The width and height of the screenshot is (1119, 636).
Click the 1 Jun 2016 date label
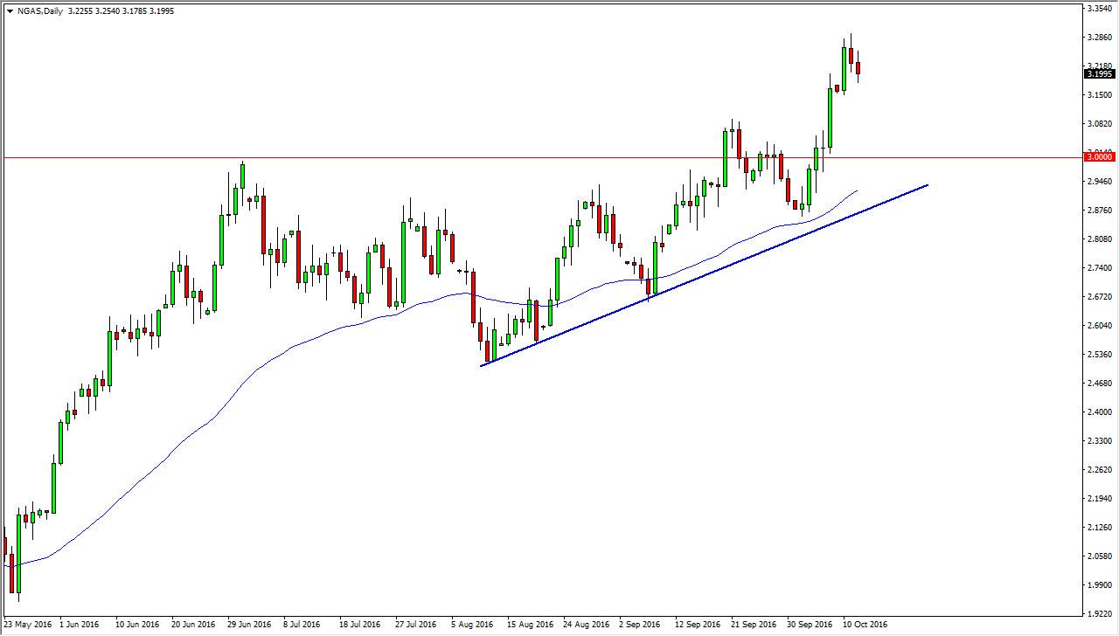(x=79, y=626)
